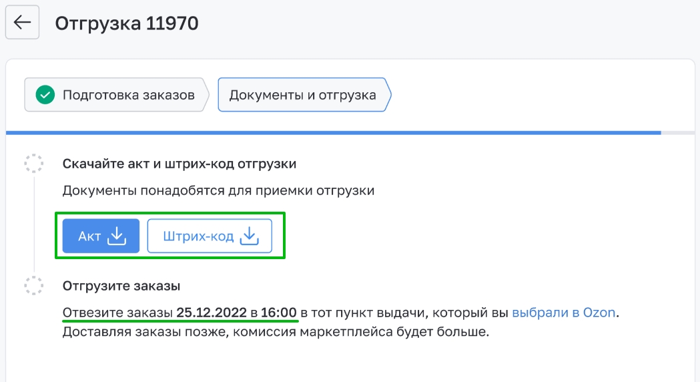Click the Отгрузка 11970 page title
The image size is (700, 382).
tap(127, 23)
